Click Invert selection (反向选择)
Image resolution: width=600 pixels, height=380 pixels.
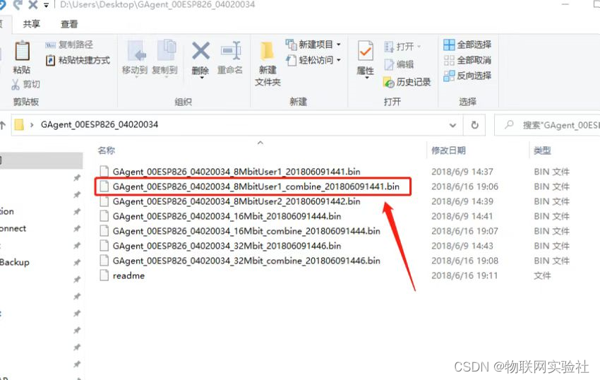pyautogui.click(x=467, y=76)
